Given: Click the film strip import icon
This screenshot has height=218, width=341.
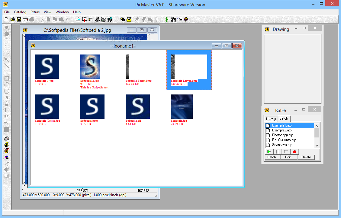Looking at the screenshot, I should click(x=85, y=19).
